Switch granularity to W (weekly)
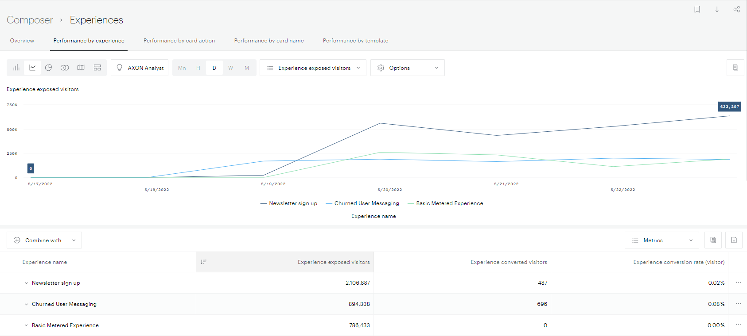This screenshot has height=336, width=747. pos(230,68)
